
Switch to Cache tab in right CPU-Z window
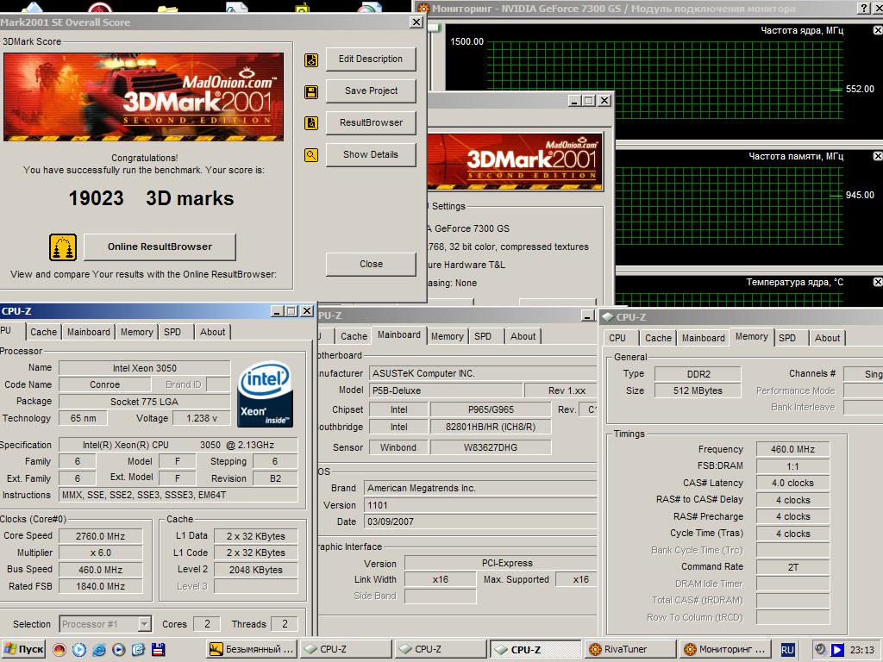point(658,338)
